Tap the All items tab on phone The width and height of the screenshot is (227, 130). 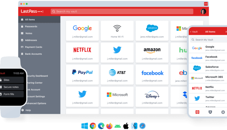coord(210,32)
